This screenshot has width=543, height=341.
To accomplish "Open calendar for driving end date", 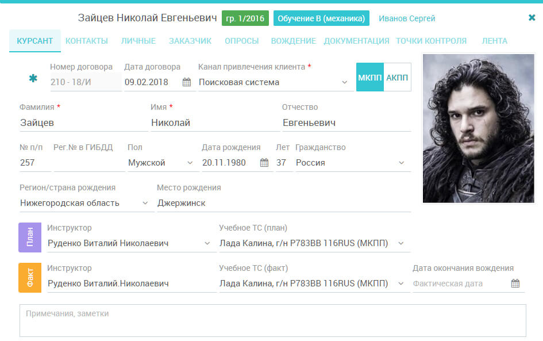I will [515, 283].
